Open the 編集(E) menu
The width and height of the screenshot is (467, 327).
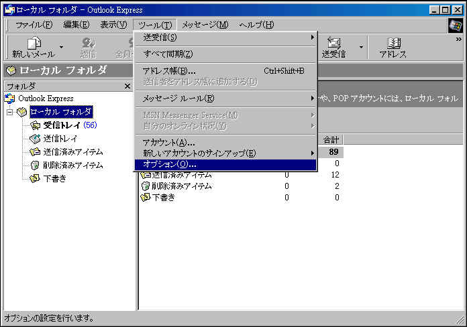[x=76, y=25]
